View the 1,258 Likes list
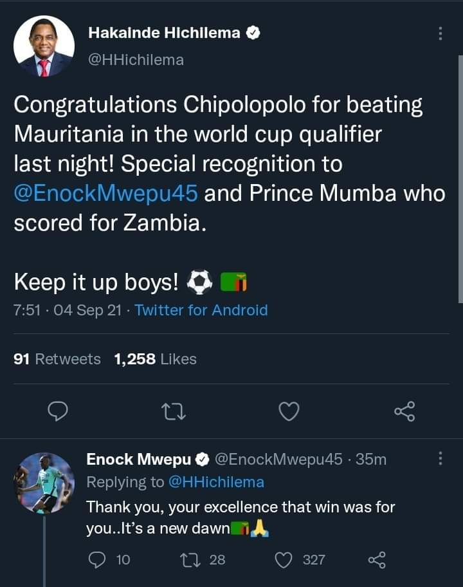 pos(155,359)
